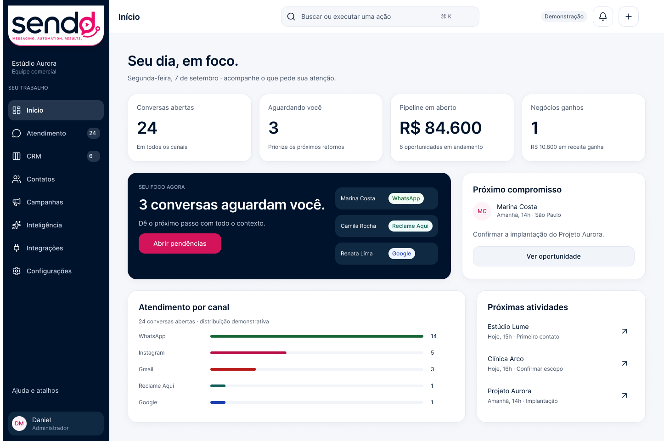Click the search magnifier icon

coord(291,17)
